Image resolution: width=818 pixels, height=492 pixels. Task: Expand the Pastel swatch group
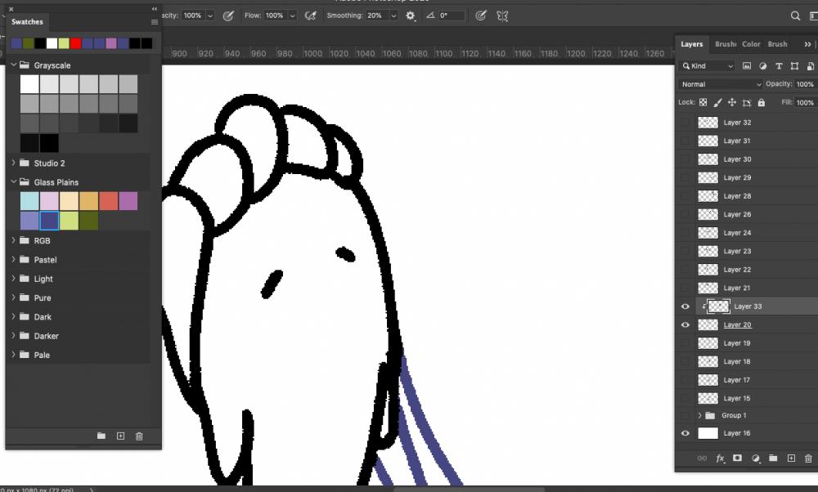click(x=14, y=260)
